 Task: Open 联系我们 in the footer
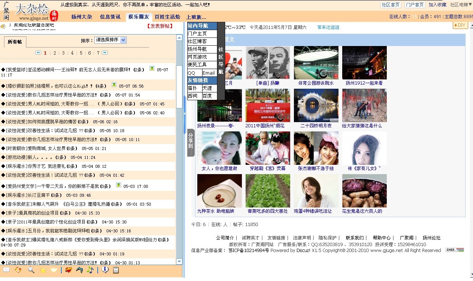[x=355, y=238]
